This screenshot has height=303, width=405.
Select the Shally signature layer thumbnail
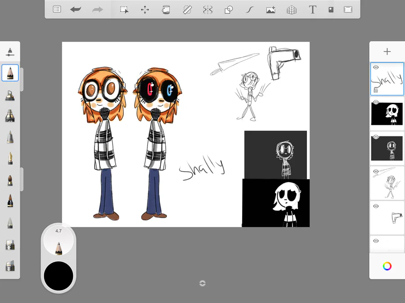387,79
